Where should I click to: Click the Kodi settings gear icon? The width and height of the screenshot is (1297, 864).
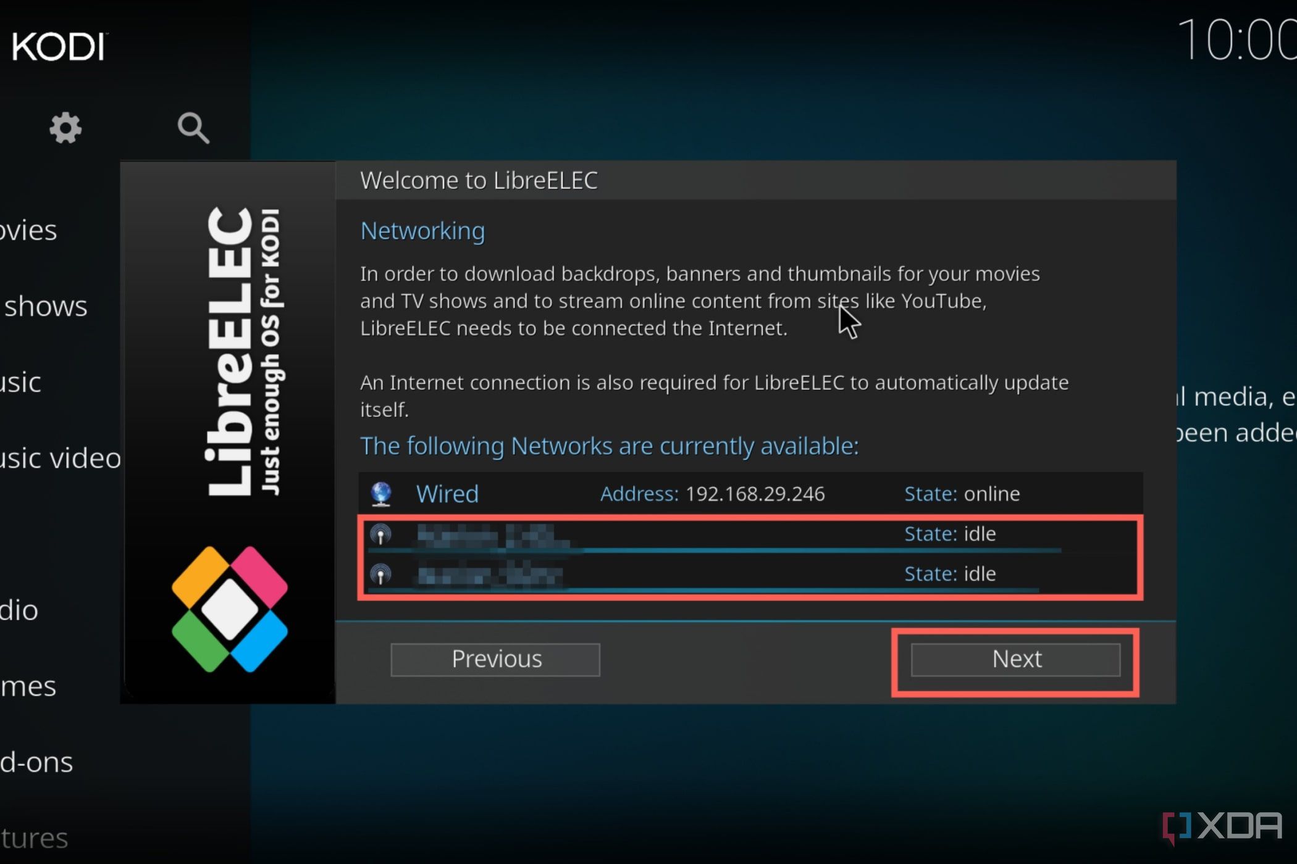65,127
